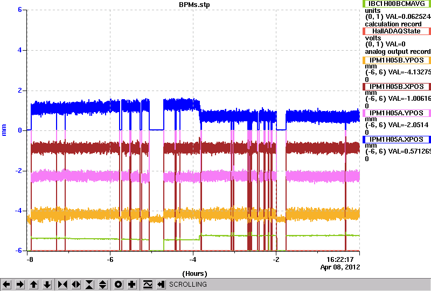Viewport: 431px width, 291px height.
Task: Zoom out vertically with up-down triangles icon
Action: pyautogui.click(x=103, y=285)
